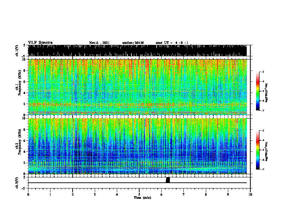Click the "4" kHz tick of ch.2 spectrogram
This screenshot has width=282, height=218.
(25, 152)
